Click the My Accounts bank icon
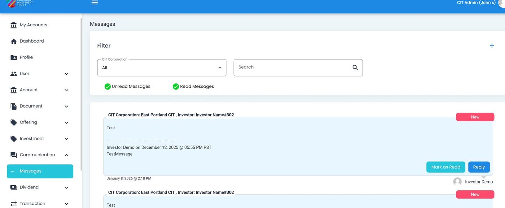 click(x=14, y=25)
